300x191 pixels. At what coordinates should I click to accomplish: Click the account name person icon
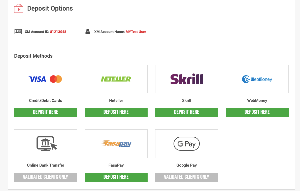tap(88, 31)
